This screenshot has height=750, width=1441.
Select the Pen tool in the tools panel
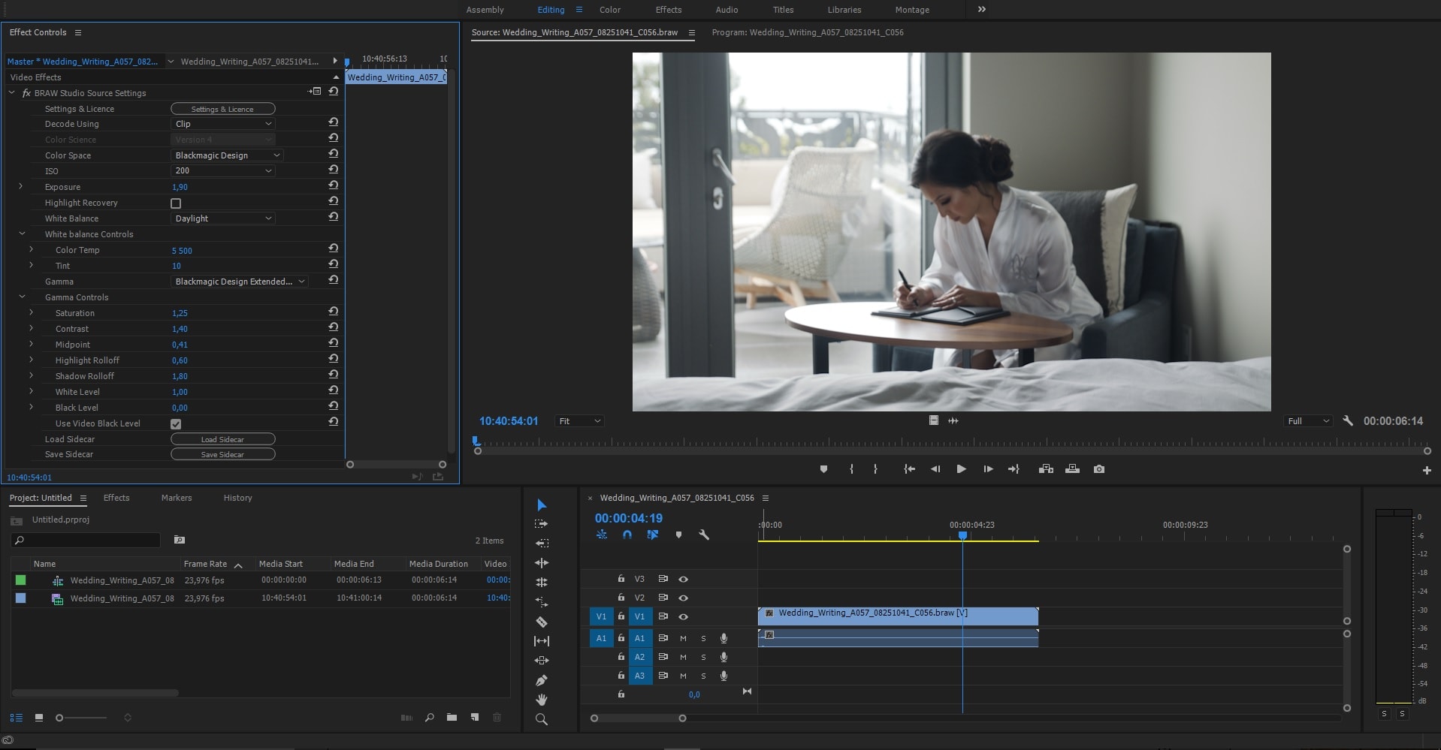tap(541, 680)
